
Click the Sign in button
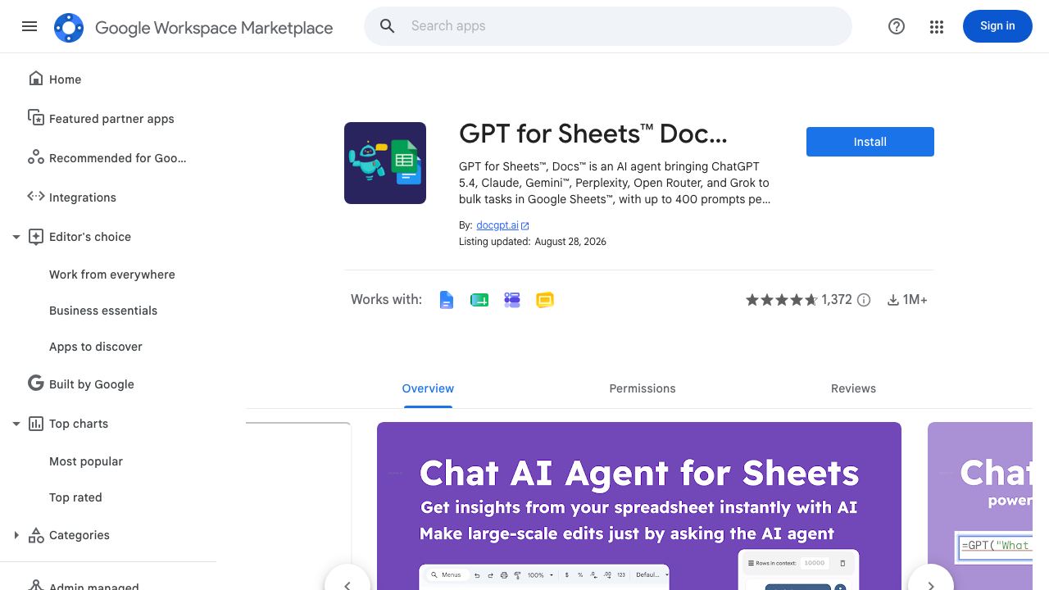coord(997,26)
